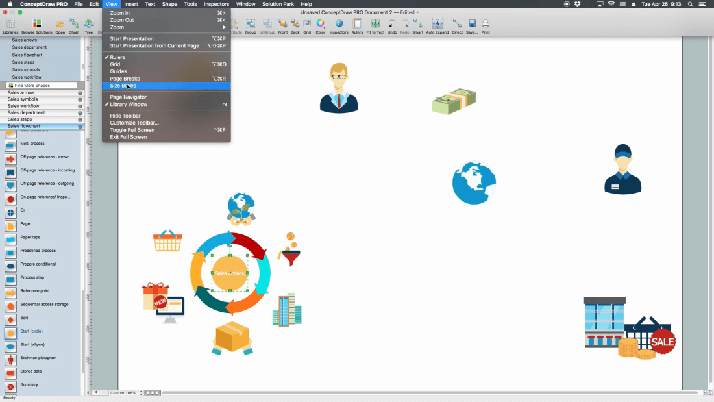Click Find More Shapes button
The image size is (714, 402).
[42, 86]
